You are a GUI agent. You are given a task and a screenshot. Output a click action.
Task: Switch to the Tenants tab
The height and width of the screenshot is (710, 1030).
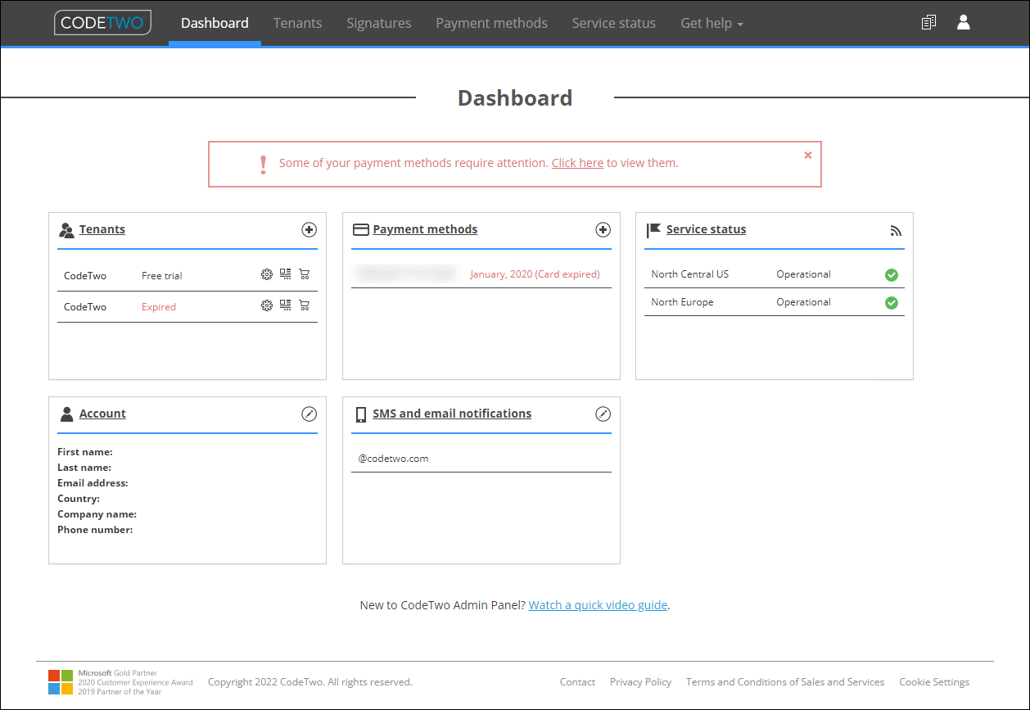coord(297,23)
